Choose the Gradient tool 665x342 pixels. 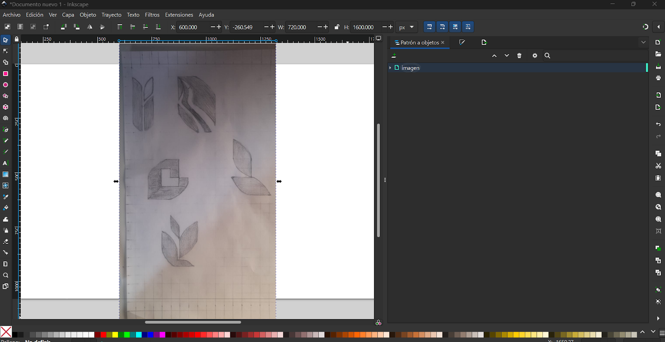click(x=5, y=174)
